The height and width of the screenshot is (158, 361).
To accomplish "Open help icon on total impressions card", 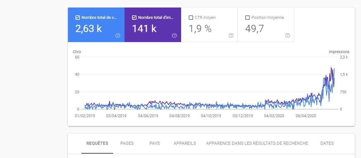I will coord(174,35).
